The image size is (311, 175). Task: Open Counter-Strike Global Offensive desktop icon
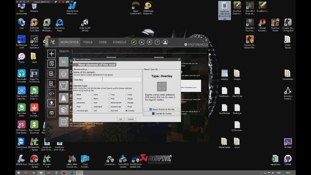pos(250,42)
